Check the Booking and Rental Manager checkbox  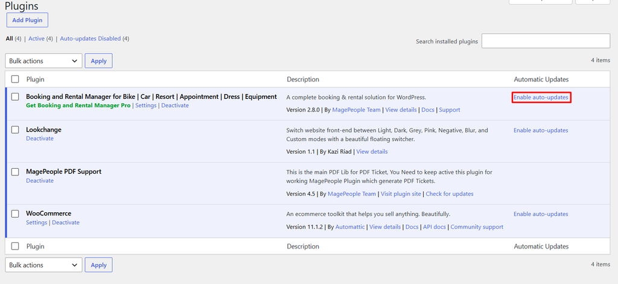pyautogui.click(x=15, y=96)
